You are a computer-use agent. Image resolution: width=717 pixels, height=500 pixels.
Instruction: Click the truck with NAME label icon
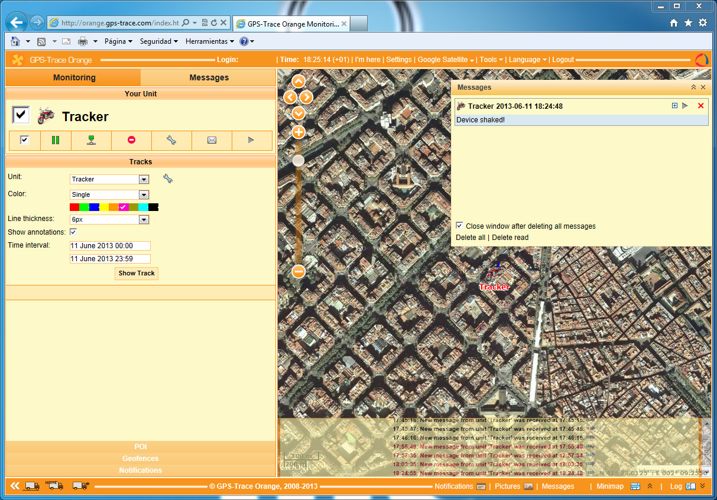point(54,485)
